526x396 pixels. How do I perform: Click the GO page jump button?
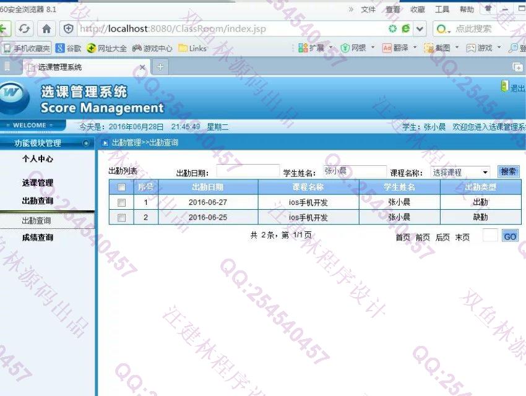pyautogui.click(x=511, y=236)
